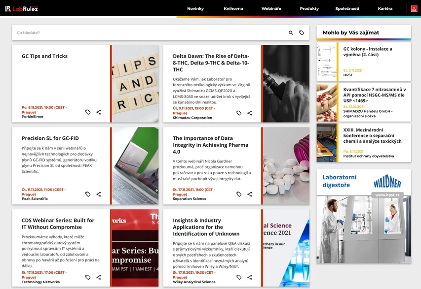
Task: Click tag icon on Delta Dawn card
Action: (x=239, y=113)
